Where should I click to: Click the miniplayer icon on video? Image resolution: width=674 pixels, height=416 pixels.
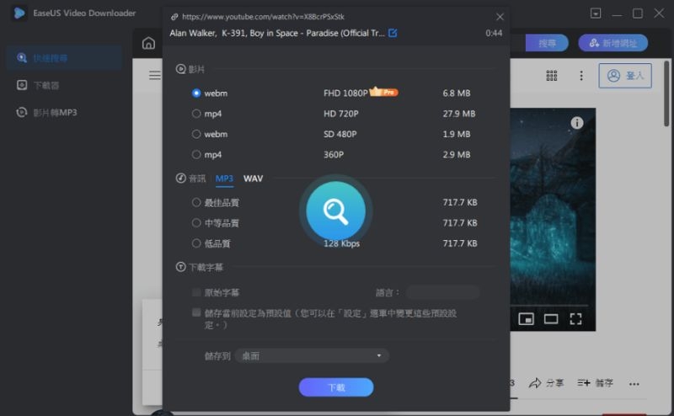click(527, 318)
